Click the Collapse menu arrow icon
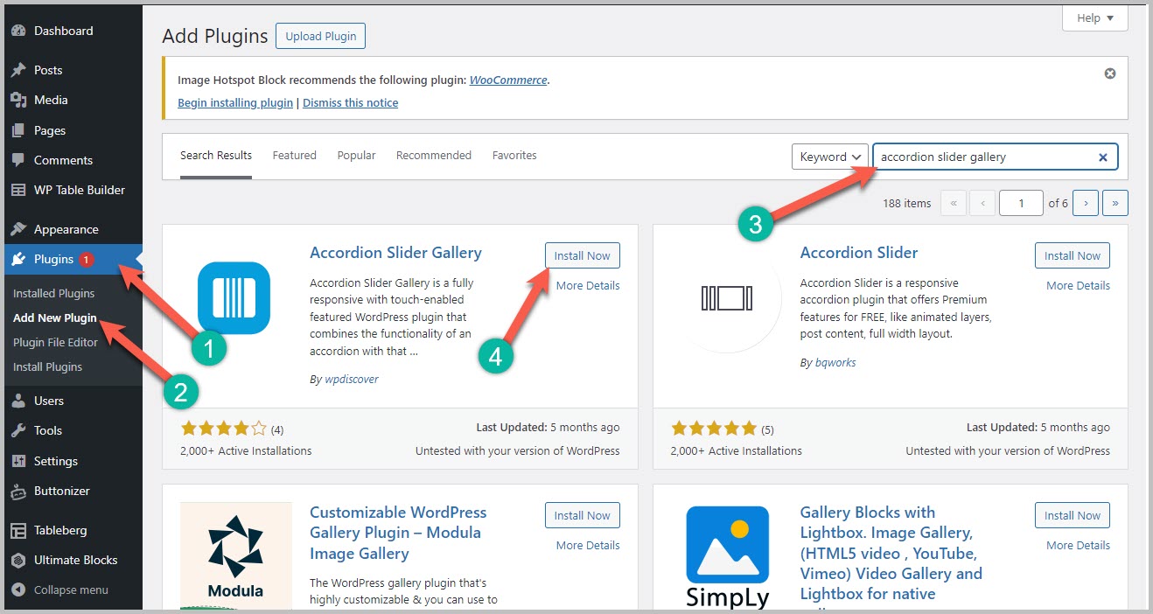Image resolution: width=1153 pixels, height=614 pixels. point(18,590)
